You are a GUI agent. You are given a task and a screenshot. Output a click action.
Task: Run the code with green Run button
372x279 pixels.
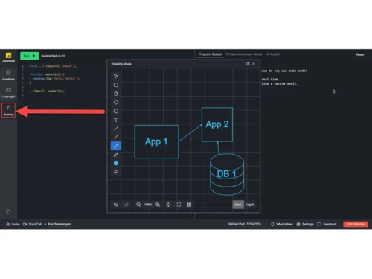point(29,56)
